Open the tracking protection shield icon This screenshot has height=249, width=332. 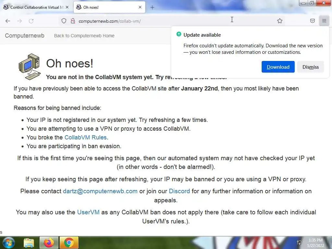pyautogui.click(x=64, y=21)
